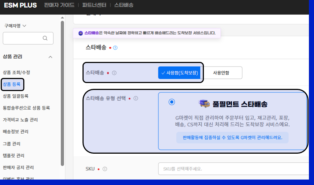
Task: Click the G마켓이 직접 관리하여 description text
Action: click(x=233, y=121)
